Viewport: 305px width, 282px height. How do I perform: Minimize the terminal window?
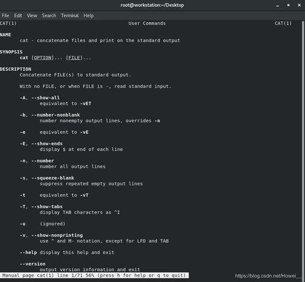tap(278, 5)
